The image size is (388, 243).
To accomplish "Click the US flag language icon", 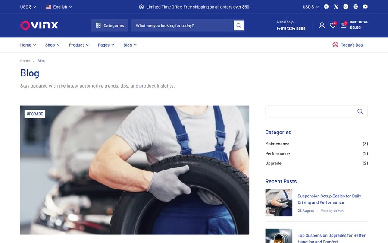I will pyautogui.click(x=48, y=7).
